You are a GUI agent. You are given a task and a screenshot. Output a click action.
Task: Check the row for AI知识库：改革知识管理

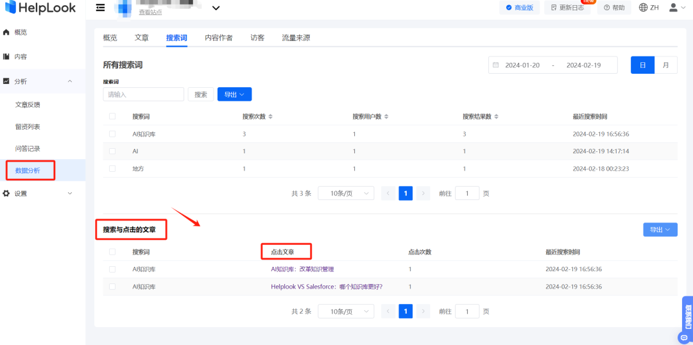click(x=112, y=269)
